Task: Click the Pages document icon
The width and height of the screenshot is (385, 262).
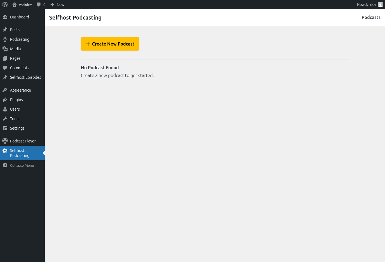Action: [x=5, y=58]
